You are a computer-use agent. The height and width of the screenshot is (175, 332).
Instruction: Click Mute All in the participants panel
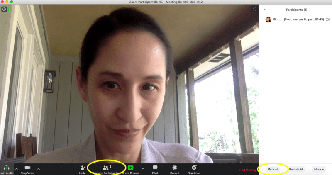(x=273, y=169)
